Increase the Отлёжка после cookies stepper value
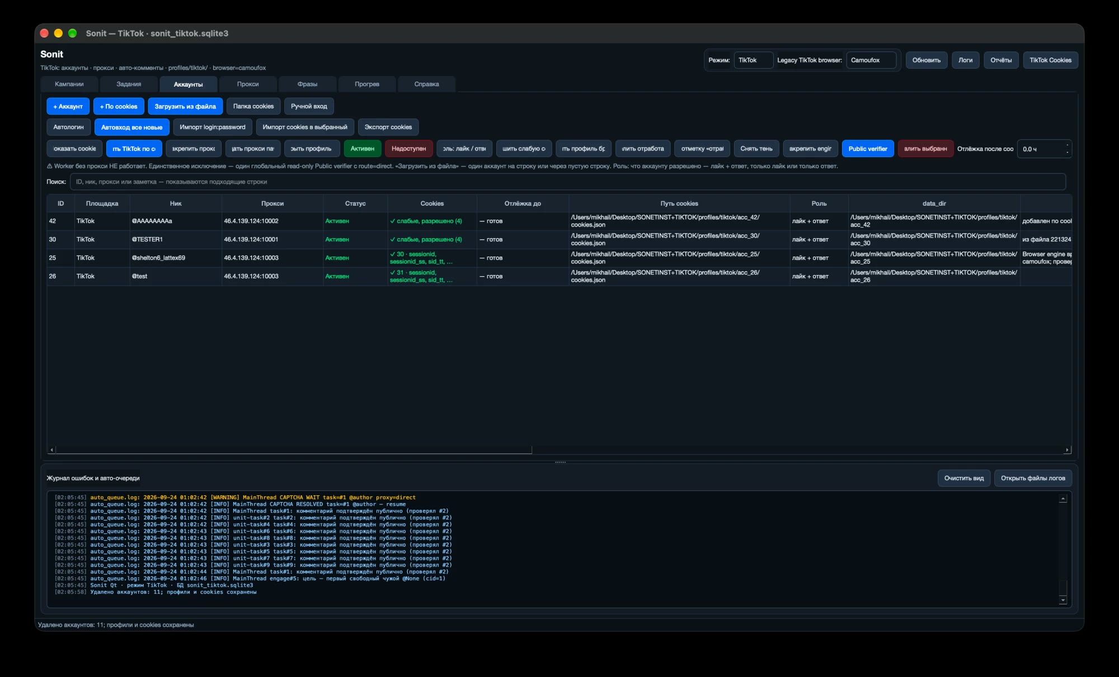Viewport: 1119px width, 677px height. (x=1068, y=145)
